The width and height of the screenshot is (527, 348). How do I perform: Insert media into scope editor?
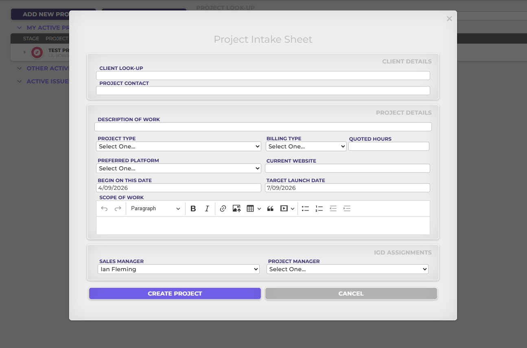284,209
